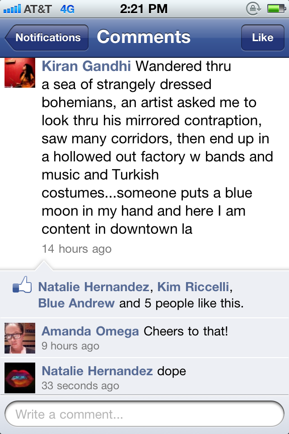Tap the Comments title in header
This screenshot has width=289, height=434.
coord(144,37)
